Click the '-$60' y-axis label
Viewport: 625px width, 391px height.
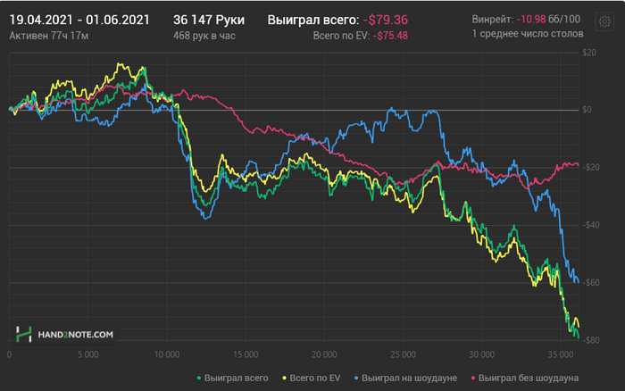(590, 282)
